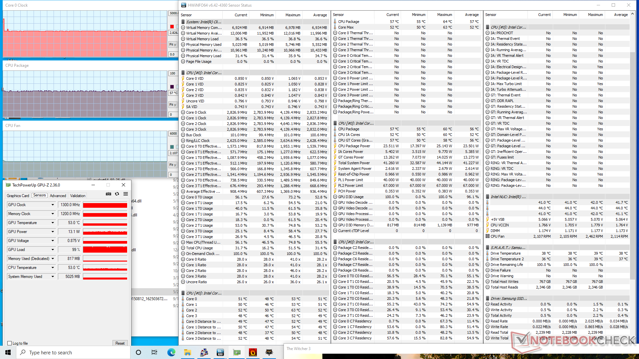Click first panel Sensor column header

tap(201, 15)
